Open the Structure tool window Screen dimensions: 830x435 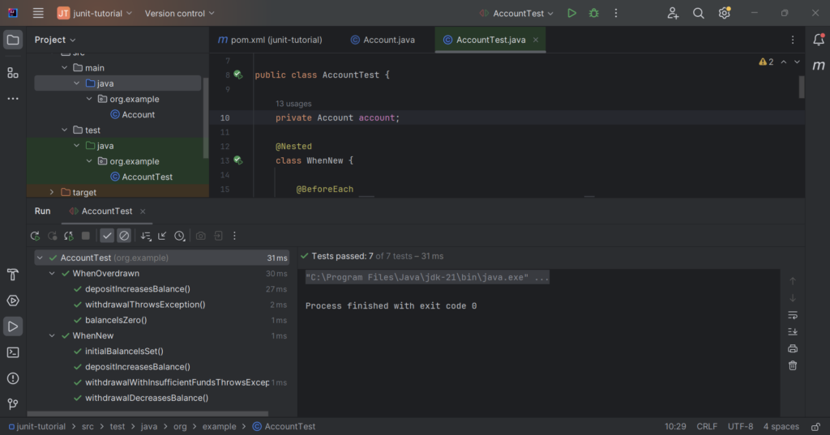[x=13, y=73]
